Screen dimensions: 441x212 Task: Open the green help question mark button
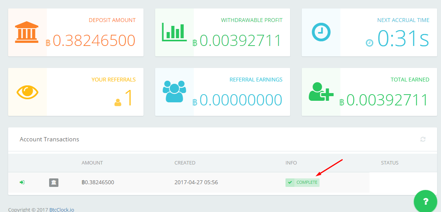[x=426, y=201]
